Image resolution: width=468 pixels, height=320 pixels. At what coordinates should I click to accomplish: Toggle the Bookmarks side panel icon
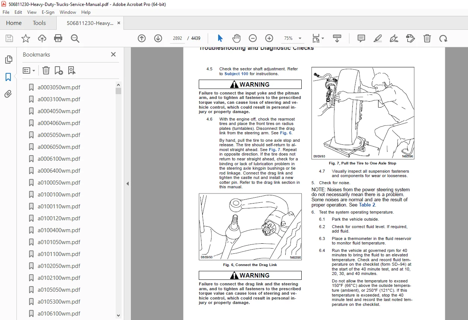pos(8,77)
